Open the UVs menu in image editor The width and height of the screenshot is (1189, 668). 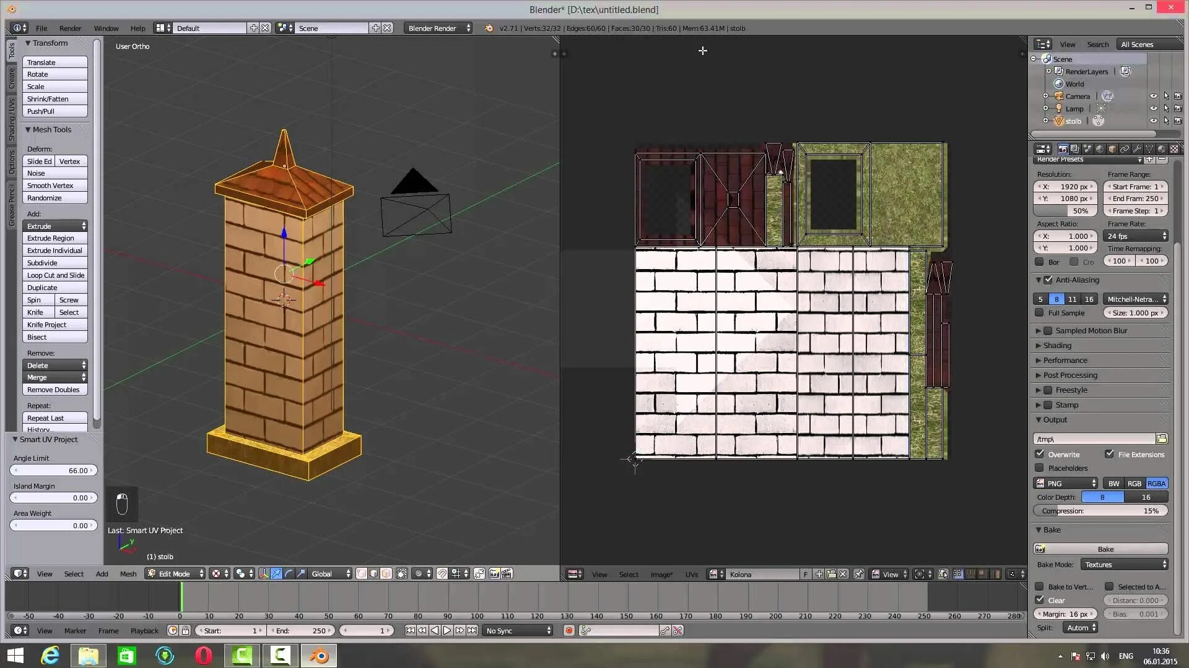(692, 574)
